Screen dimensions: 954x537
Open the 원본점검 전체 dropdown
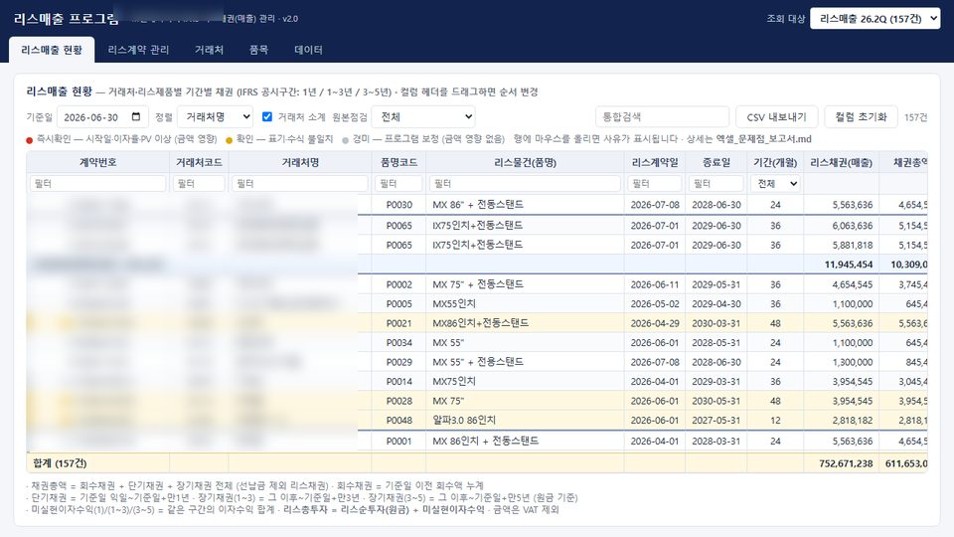[x=423, y=117]
